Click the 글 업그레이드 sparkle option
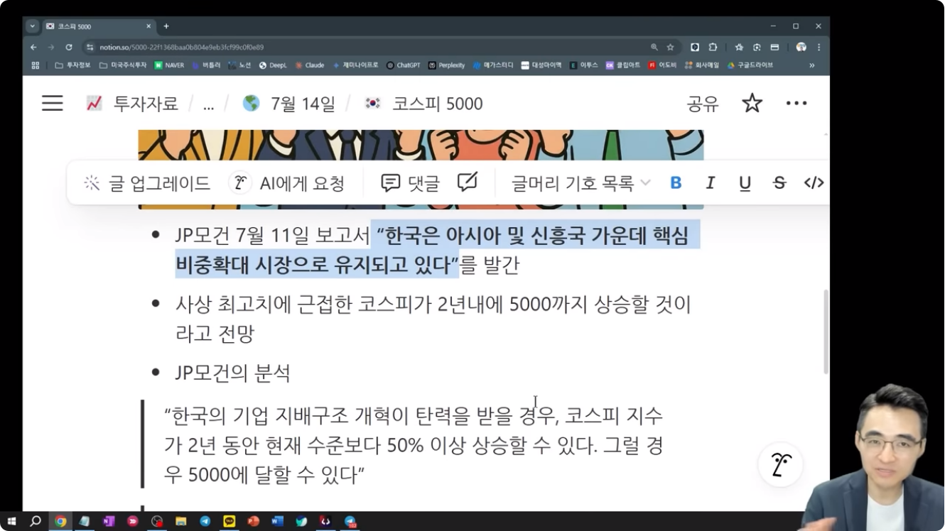The width and height of the screenshot is (945, 531). click(147, 183)
